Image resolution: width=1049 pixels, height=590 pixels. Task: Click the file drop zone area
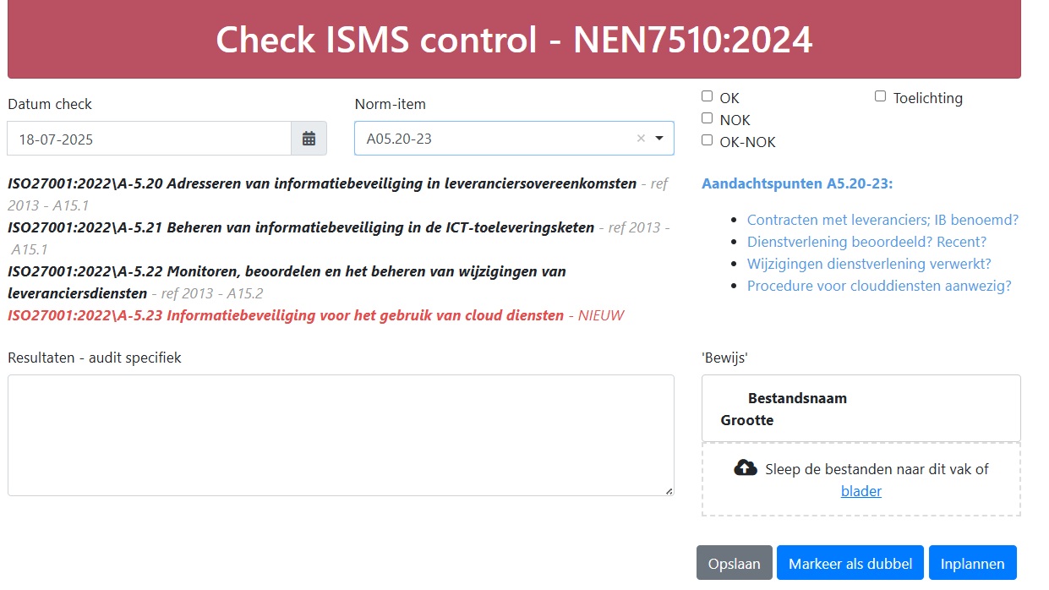pos(861,479)
